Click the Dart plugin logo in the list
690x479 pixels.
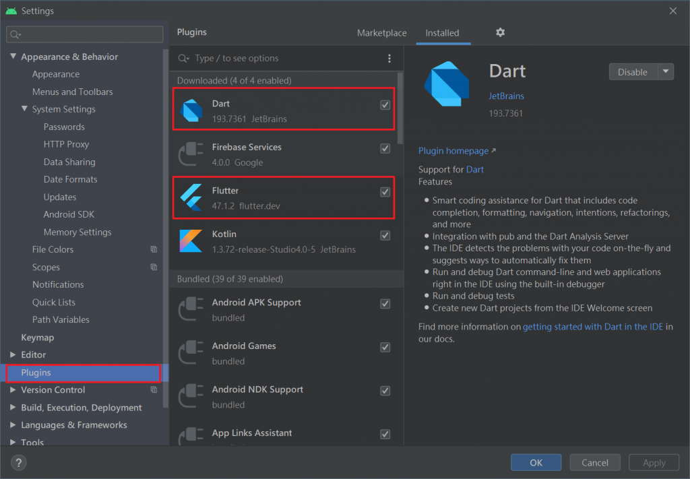click(192, 110)
